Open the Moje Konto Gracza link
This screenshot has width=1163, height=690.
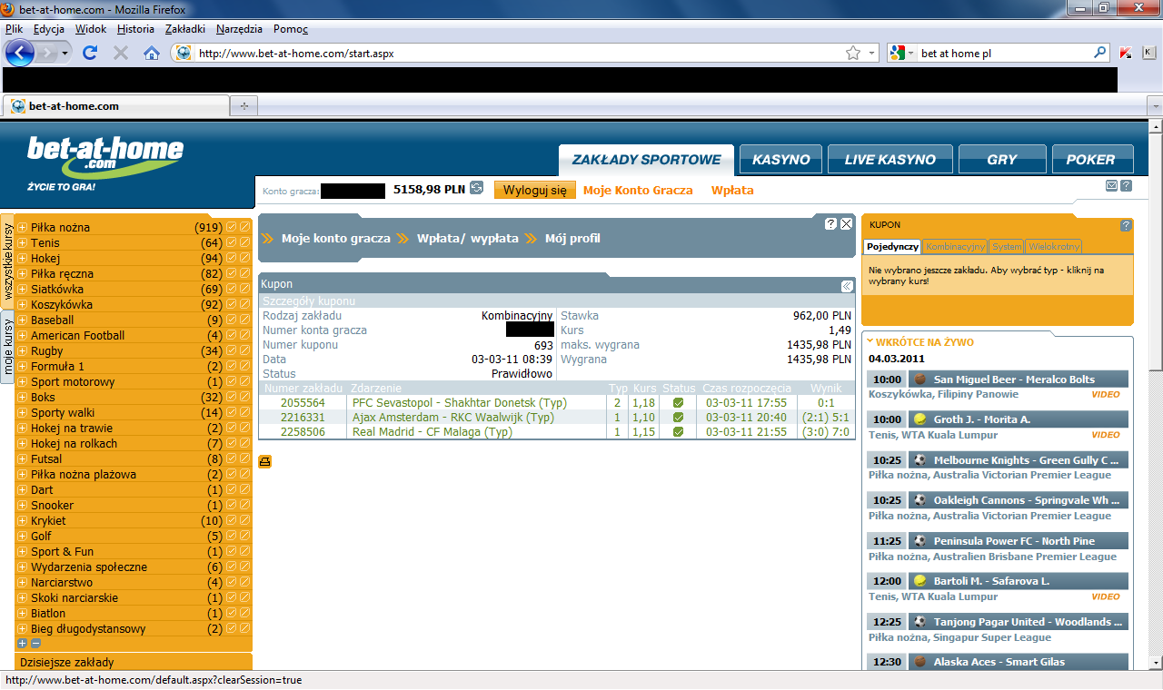[638, 191]
